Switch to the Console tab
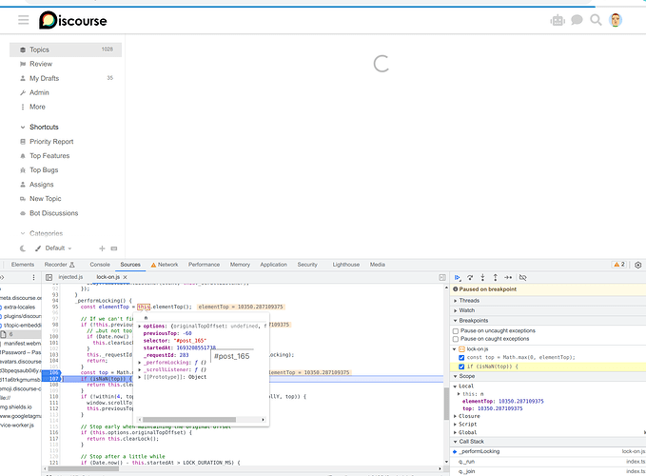The image size is (646, 476). coord(100,265)
